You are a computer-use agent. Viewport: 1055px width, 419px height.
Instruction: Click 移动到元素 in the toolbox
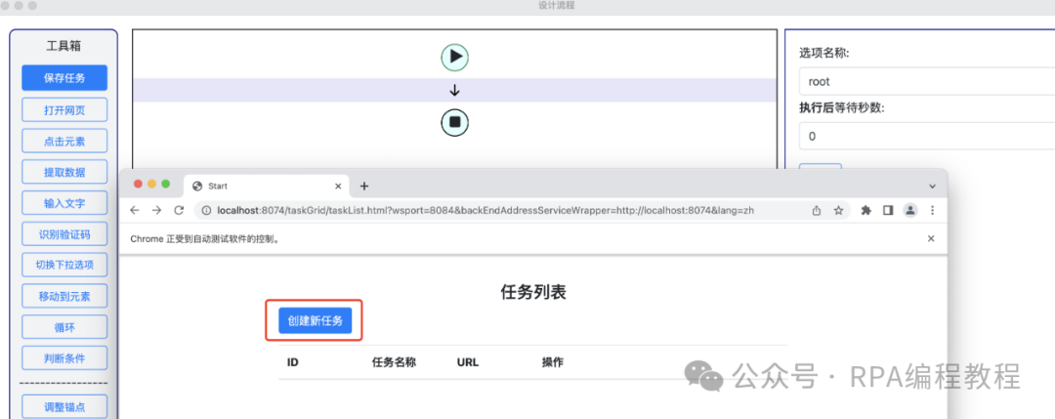(64, 296)
